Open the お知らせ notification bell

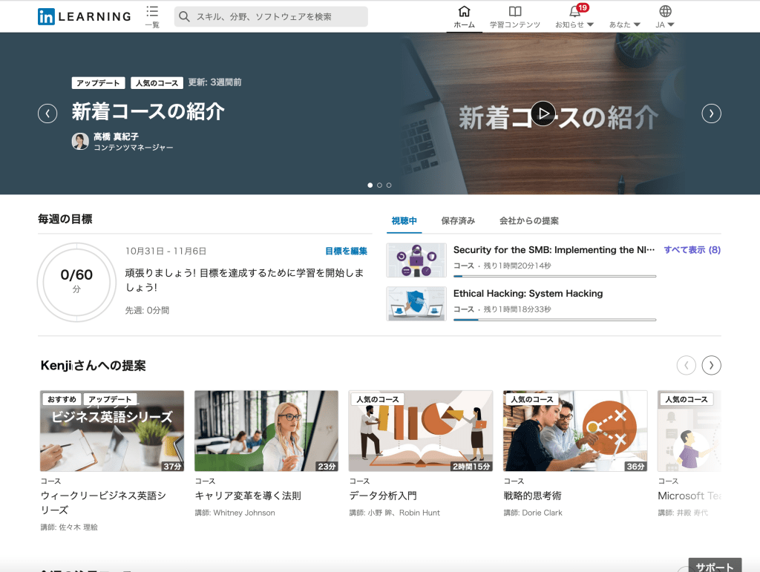pos(574,12)
